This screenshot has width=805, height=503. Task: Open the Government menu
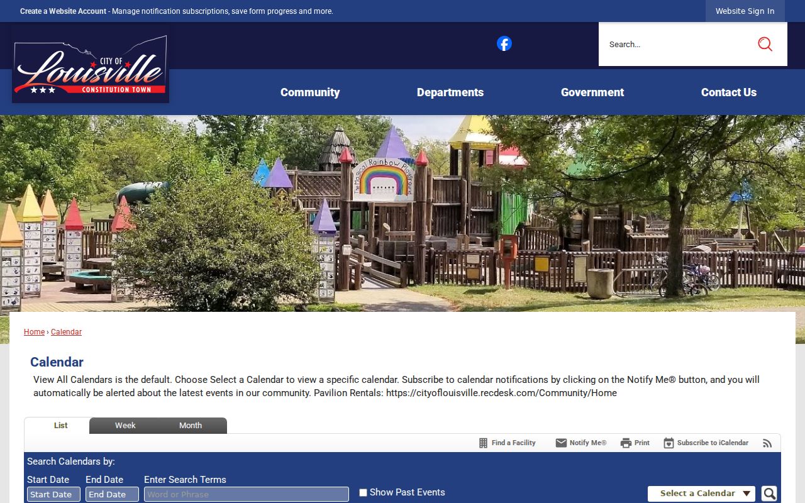[592, 92]
